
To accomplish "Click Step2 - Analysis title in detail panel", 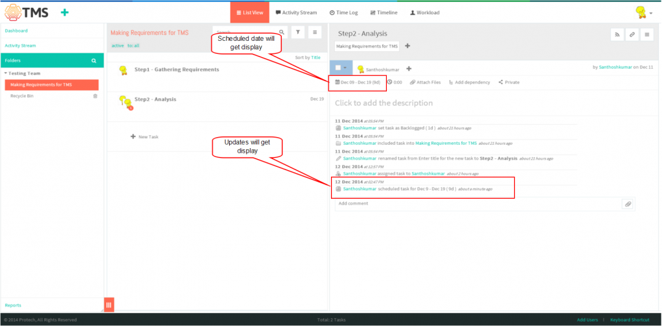I will (363, 33).
